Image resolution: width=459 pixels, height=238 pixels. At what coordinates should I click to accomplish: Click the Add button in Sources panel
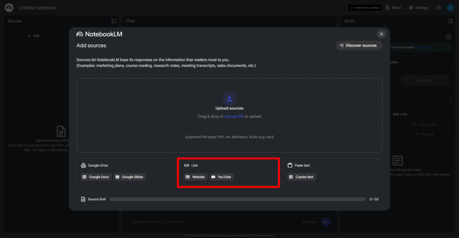(x=33, y=36)
